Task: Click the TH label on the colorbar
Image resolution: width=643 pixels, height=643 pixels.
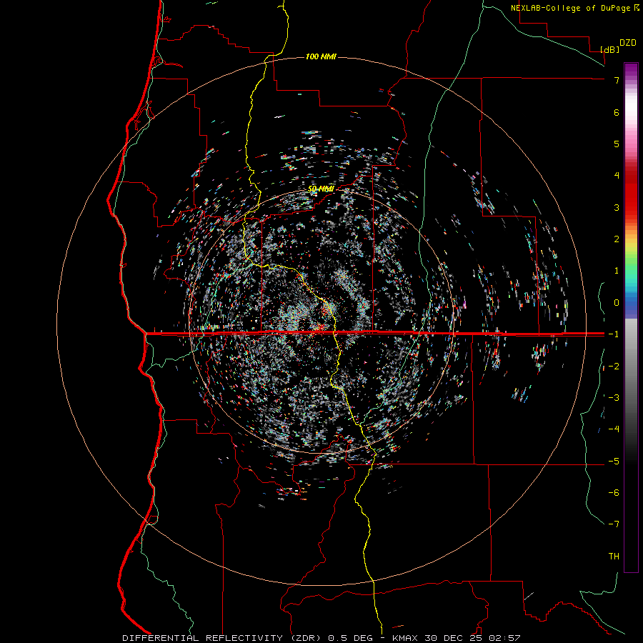Action: coord(614,557)
